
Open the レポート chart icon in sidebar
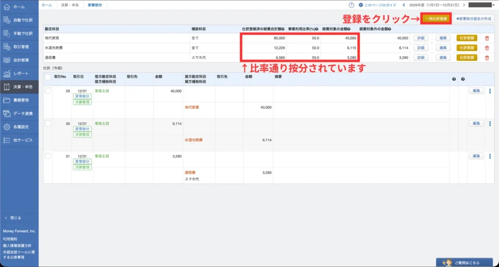(x=7, y=74)
